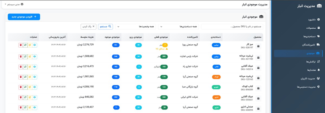The width and height of the screenshot is (325, 113).
Task: Open the همه دسته‌بندی‌ها category filter
Action: (178, 26)
